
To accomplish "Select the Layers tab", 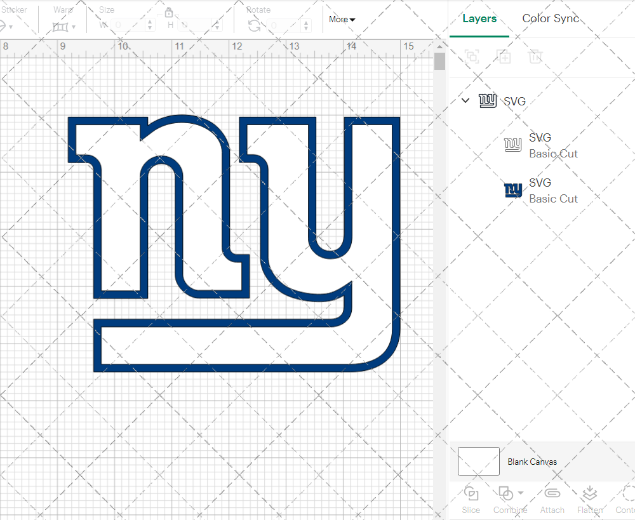I will pos(479,18).
